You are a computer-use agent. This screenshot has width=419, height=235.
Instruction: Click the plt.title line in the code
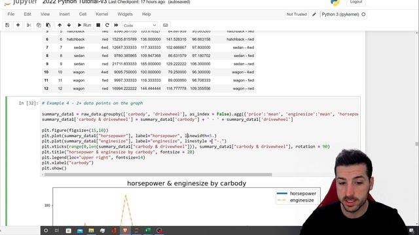(x=118, y=152)
